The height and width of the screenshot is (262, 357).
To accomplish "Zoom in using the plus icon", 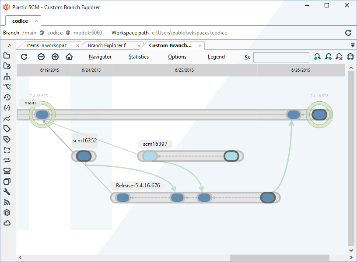I will pos(55,57).
